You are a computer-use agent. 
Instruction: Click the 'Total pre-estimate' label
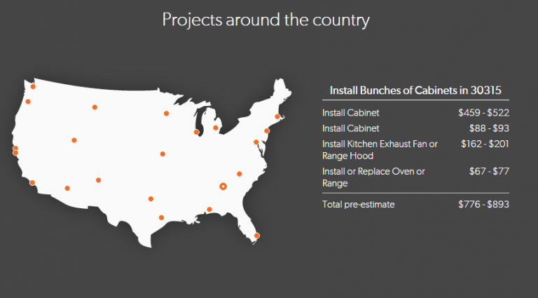tap(359, 205)
